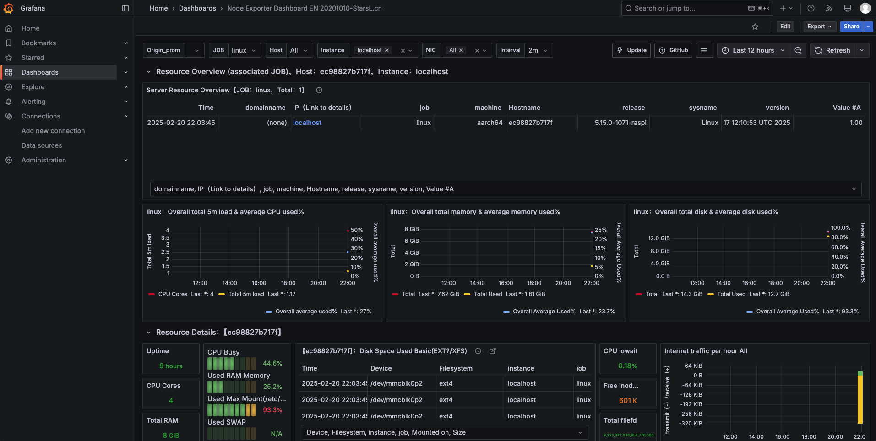This screenshot has height=441, width=876.
Task: Toggle Total disk legend series
Action: pyautogui.click(x=652, y=294)
